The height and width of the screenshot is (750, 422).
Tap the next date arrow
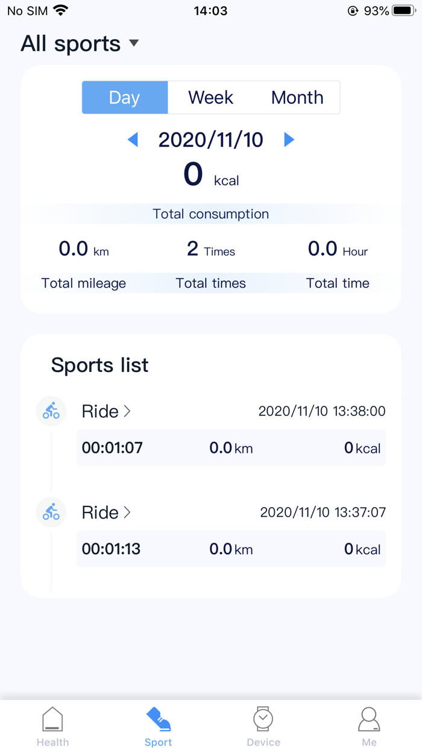pos(289,139)
